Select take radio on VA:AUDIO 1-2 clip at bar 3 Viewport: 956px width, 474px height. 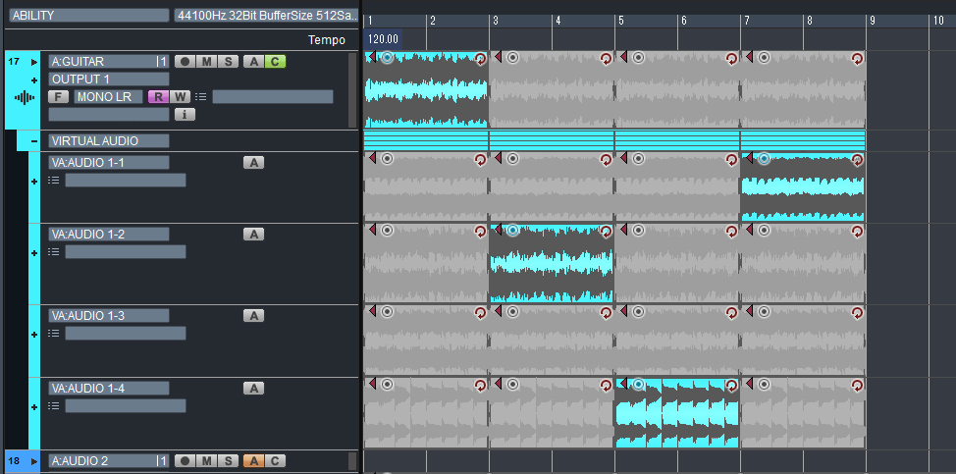[512, 230]
